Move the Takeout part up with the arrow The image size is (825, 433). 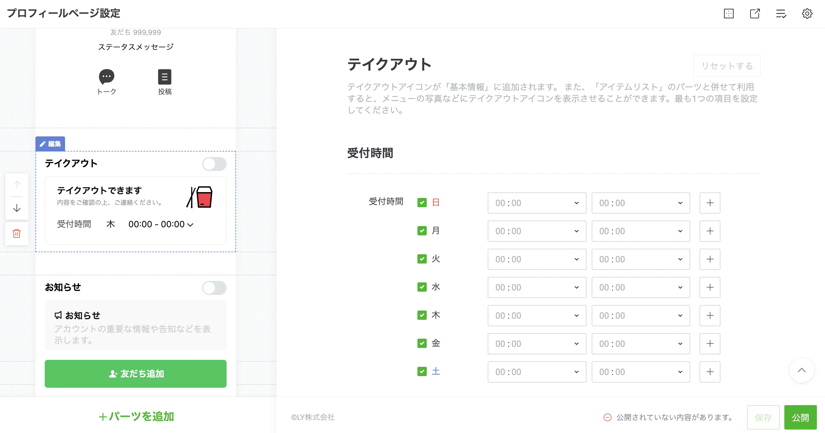[x=17, y=185]
